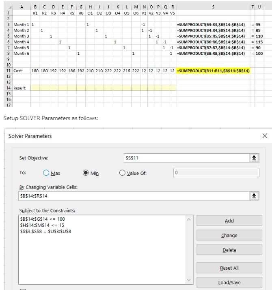Click cost value 216 under O5
The image size is (272, 290).
pyautogui.click(x=127, y=71)
